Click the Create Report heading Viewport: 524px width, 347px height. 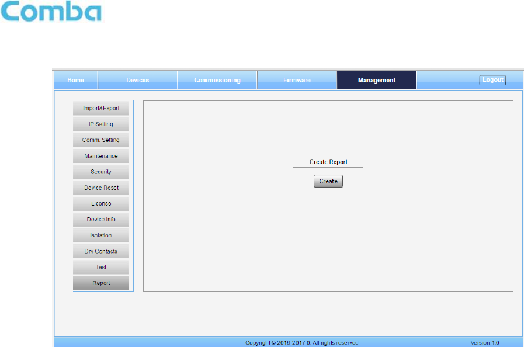pyautogui.click(x=328, y=162)
